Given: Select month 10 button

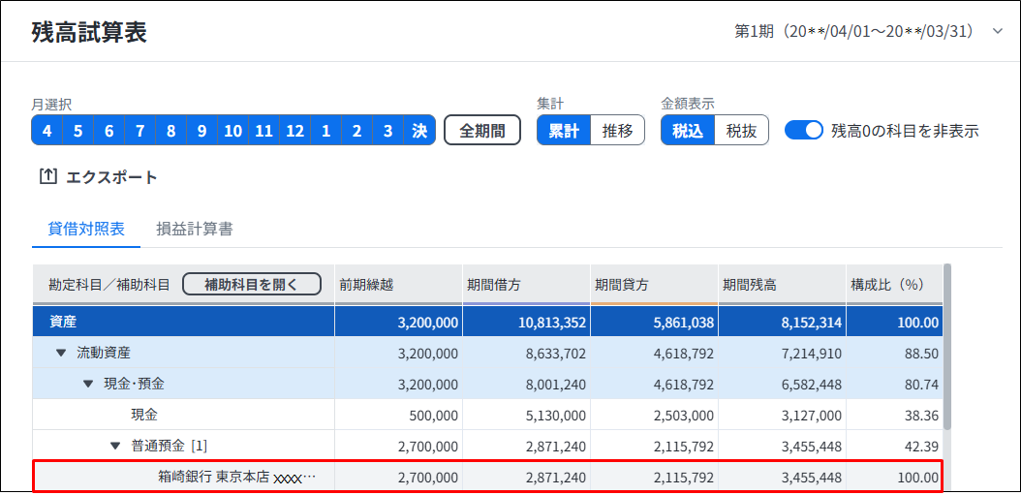Looking at the screenshot, I should click(232, 130).
